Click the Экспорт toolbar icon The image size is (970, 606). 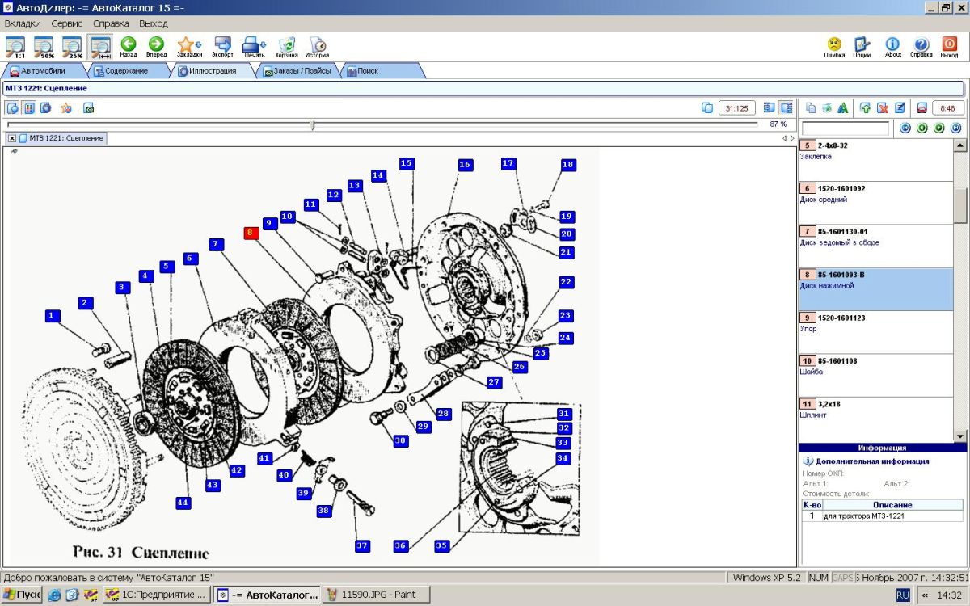click(222, 47)
